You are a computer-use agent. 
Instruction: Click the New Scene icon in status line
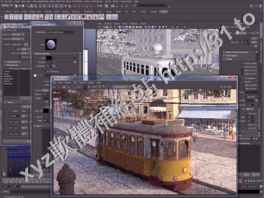pos(16,6)
